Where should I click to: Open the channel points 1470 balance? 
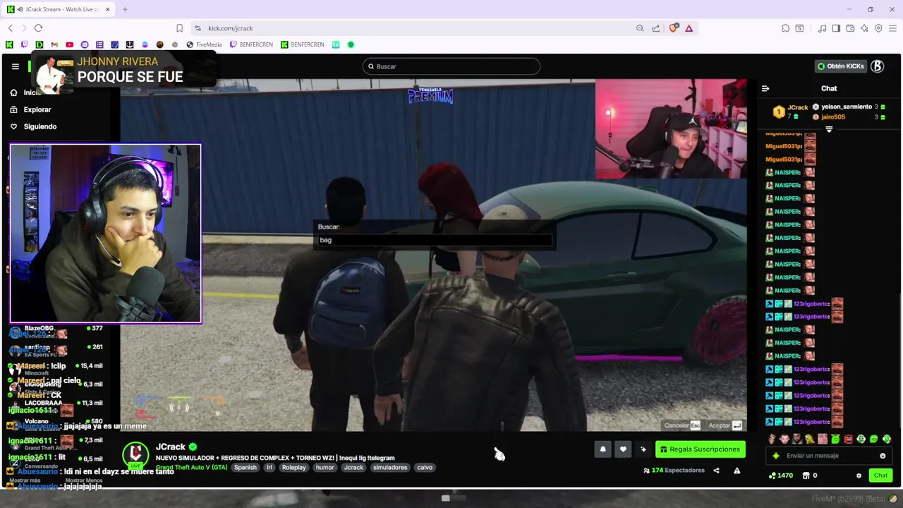[x=781, y=476]
